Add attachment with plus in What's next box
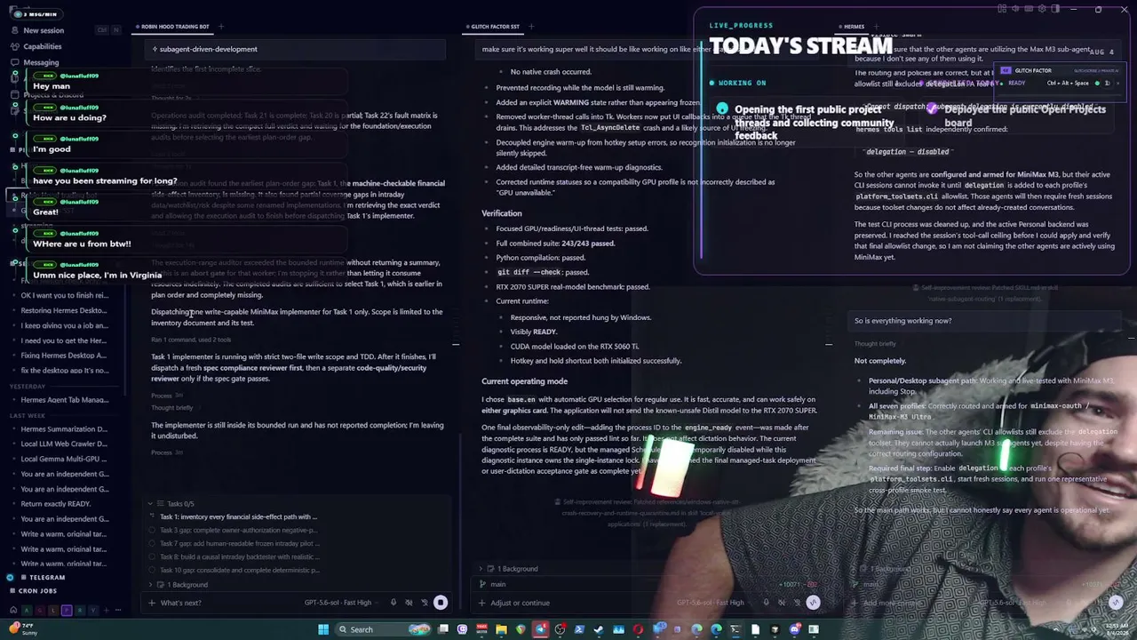The image size is (1137, 640). coord(152,603)
